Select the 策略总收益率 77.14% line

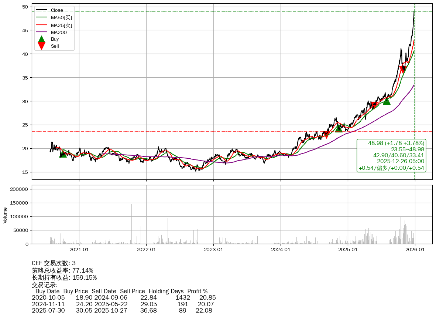[x=62, y=270]
